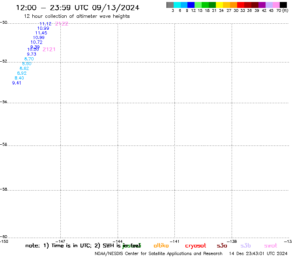This screenshot has width=292, height=257.
Task: Click the longitude axis label -144
Action: (x=118, y=242)
